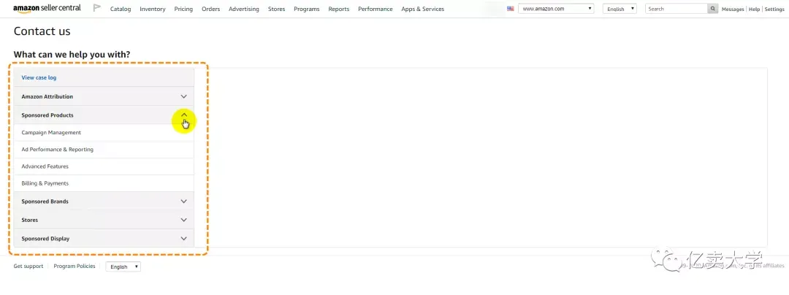This screenshot has width=789, height=295.
Task: Open the www.amazon.com marketplace dropdown
Action: pos(556,9)
